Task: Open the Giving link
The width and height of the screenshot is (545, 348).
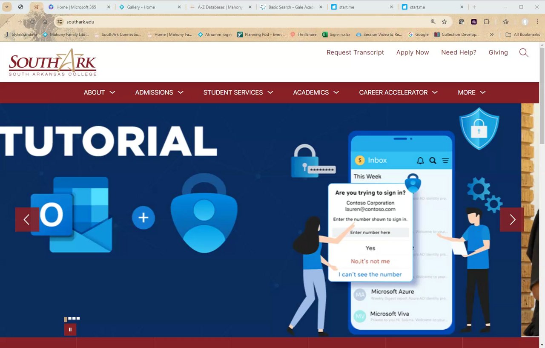Action: (498, 52)
